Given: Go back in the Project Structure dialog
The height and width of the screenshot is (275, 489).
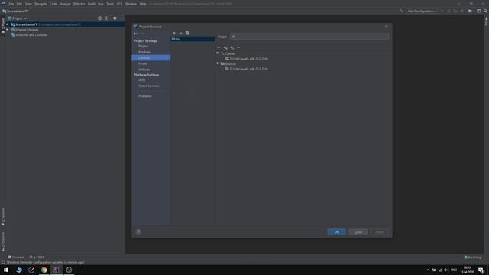Looking at the screenshot, I should [x=135, y=34].
